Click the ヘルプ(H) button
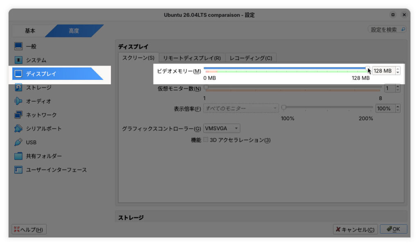The image size is (419, 246). tap(29, 229)
